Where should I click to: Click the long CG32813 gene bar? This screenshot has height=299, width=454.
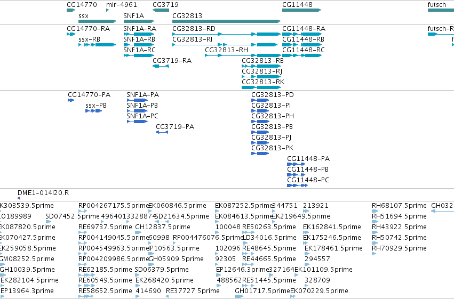pos(226,21)
